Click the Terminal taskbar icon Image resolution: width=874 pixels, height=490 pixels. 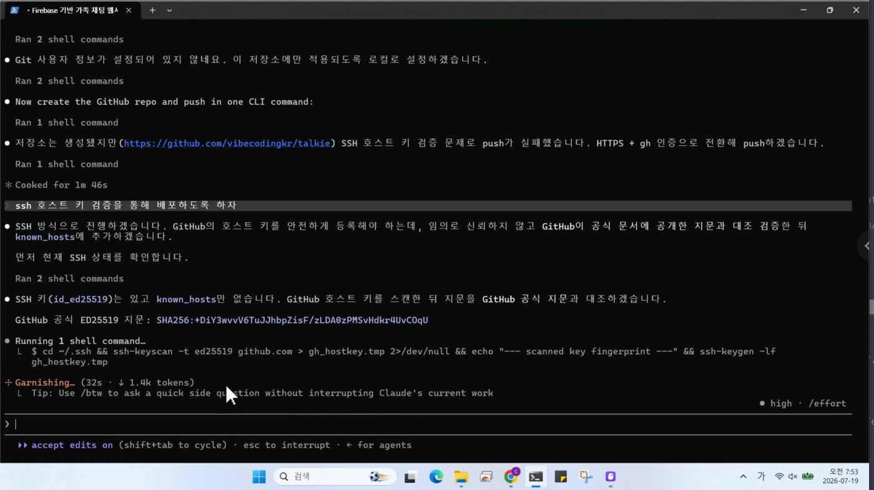coord(536,477)
